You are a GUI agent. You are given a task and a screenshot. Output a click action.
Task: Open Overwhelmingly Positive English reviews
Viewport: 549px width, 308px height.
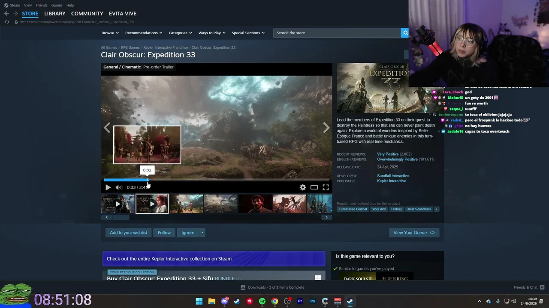(397, 159)
